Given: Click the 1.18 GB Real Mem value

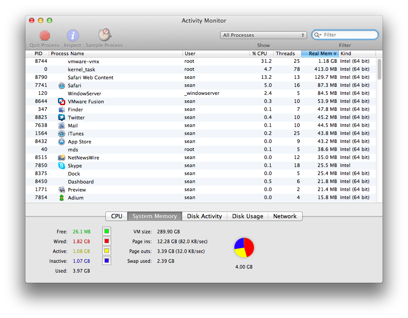Looking at the screenshot, I should coord(328,61).
